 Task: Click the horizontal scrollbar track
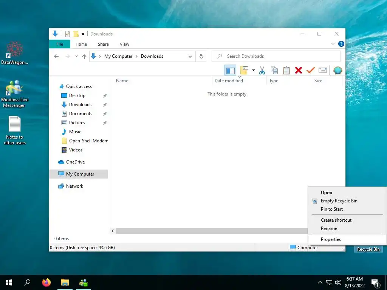(x=212, y=231)
